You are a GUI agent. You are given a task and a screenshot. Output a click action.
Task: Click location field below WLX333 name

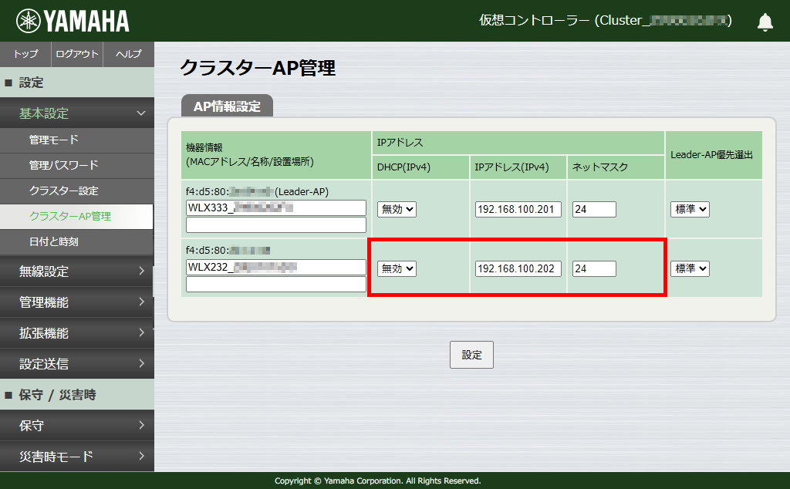(x=276, y=224)
